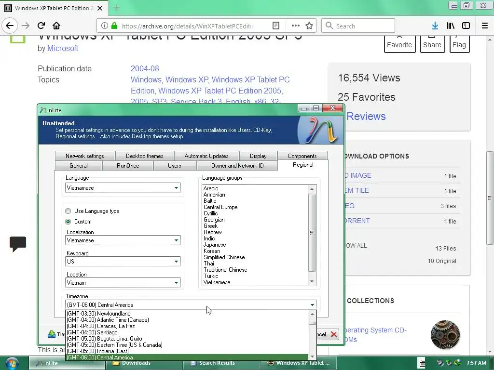Switch to the Desktop themes tab

145,156
